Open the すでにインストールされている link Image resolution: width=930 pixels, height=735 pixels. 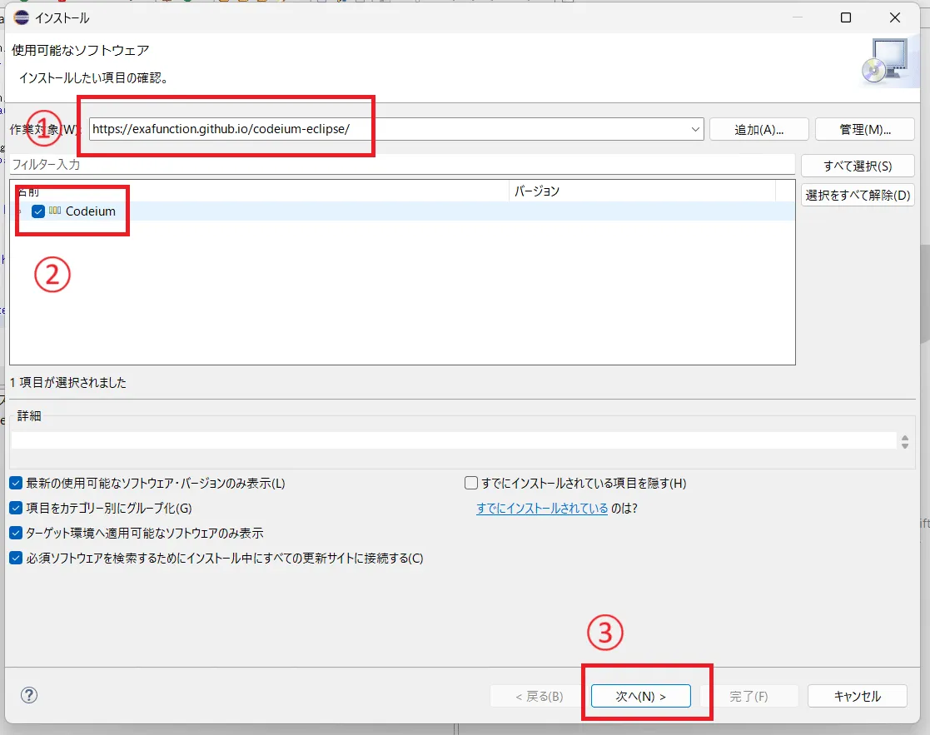pyautogui.click(x=541, y=508)
